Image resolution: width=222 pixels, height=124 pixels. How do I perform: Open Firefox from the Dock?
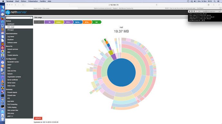point(3,18)
